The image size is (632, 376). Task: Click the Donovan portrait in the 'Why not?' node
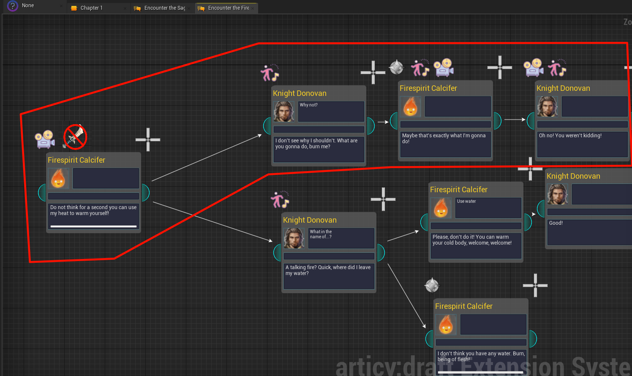pyautogui.click(x=284, y=112)
